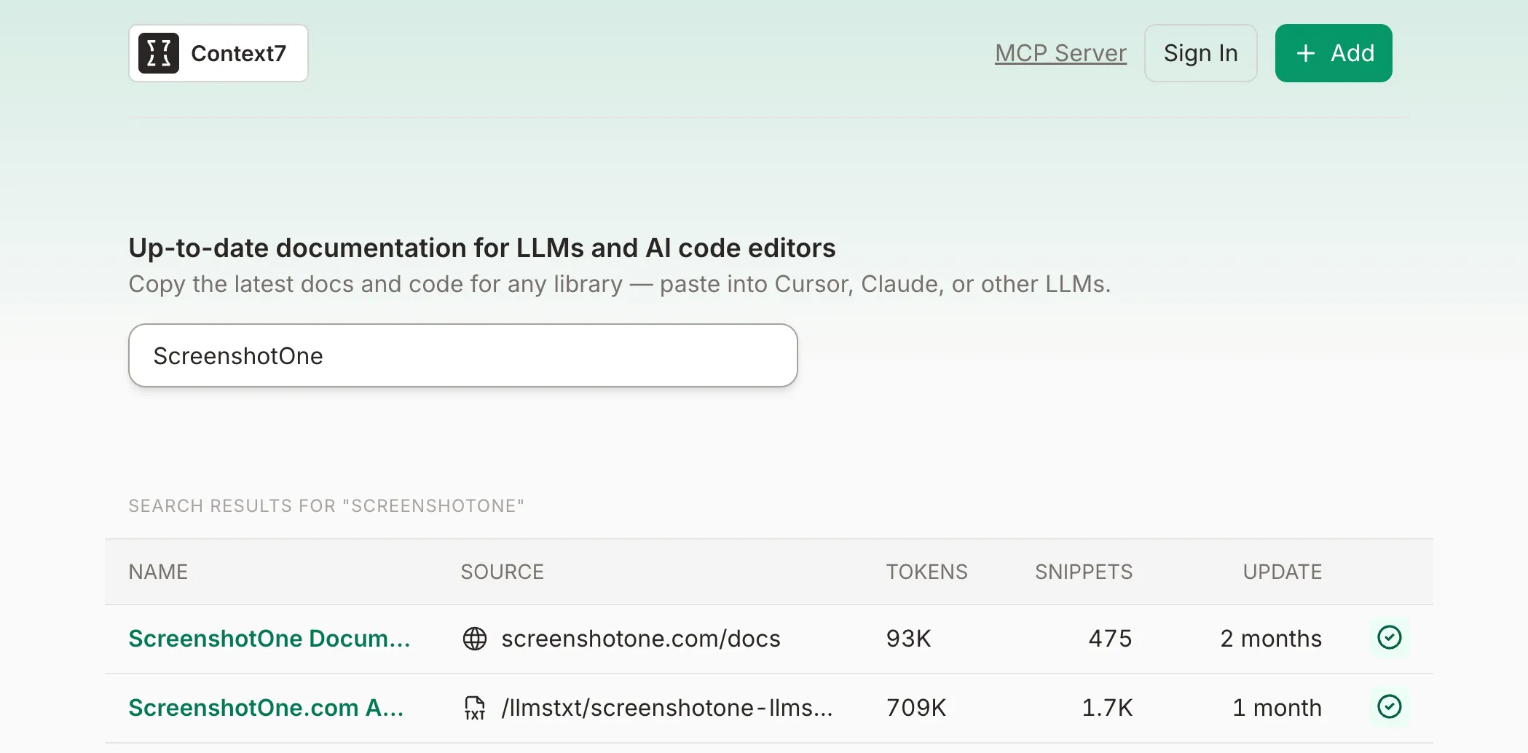
Task: Click the SNIPPETS column header
Action: click(x=1083, y=572)
